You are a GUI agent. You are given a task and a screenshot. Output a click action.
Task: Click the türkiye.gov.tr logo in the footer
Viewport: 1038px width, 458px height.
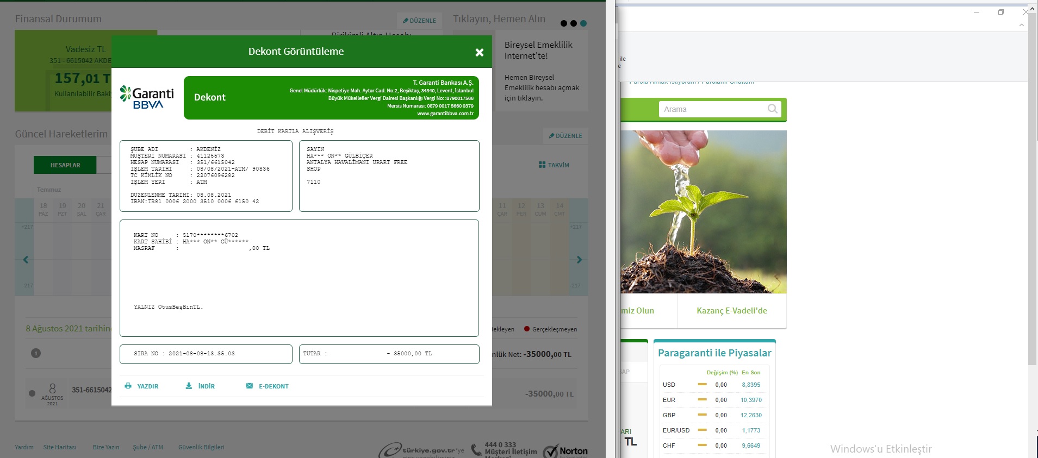pyautogui.click(x=421, y=450)
